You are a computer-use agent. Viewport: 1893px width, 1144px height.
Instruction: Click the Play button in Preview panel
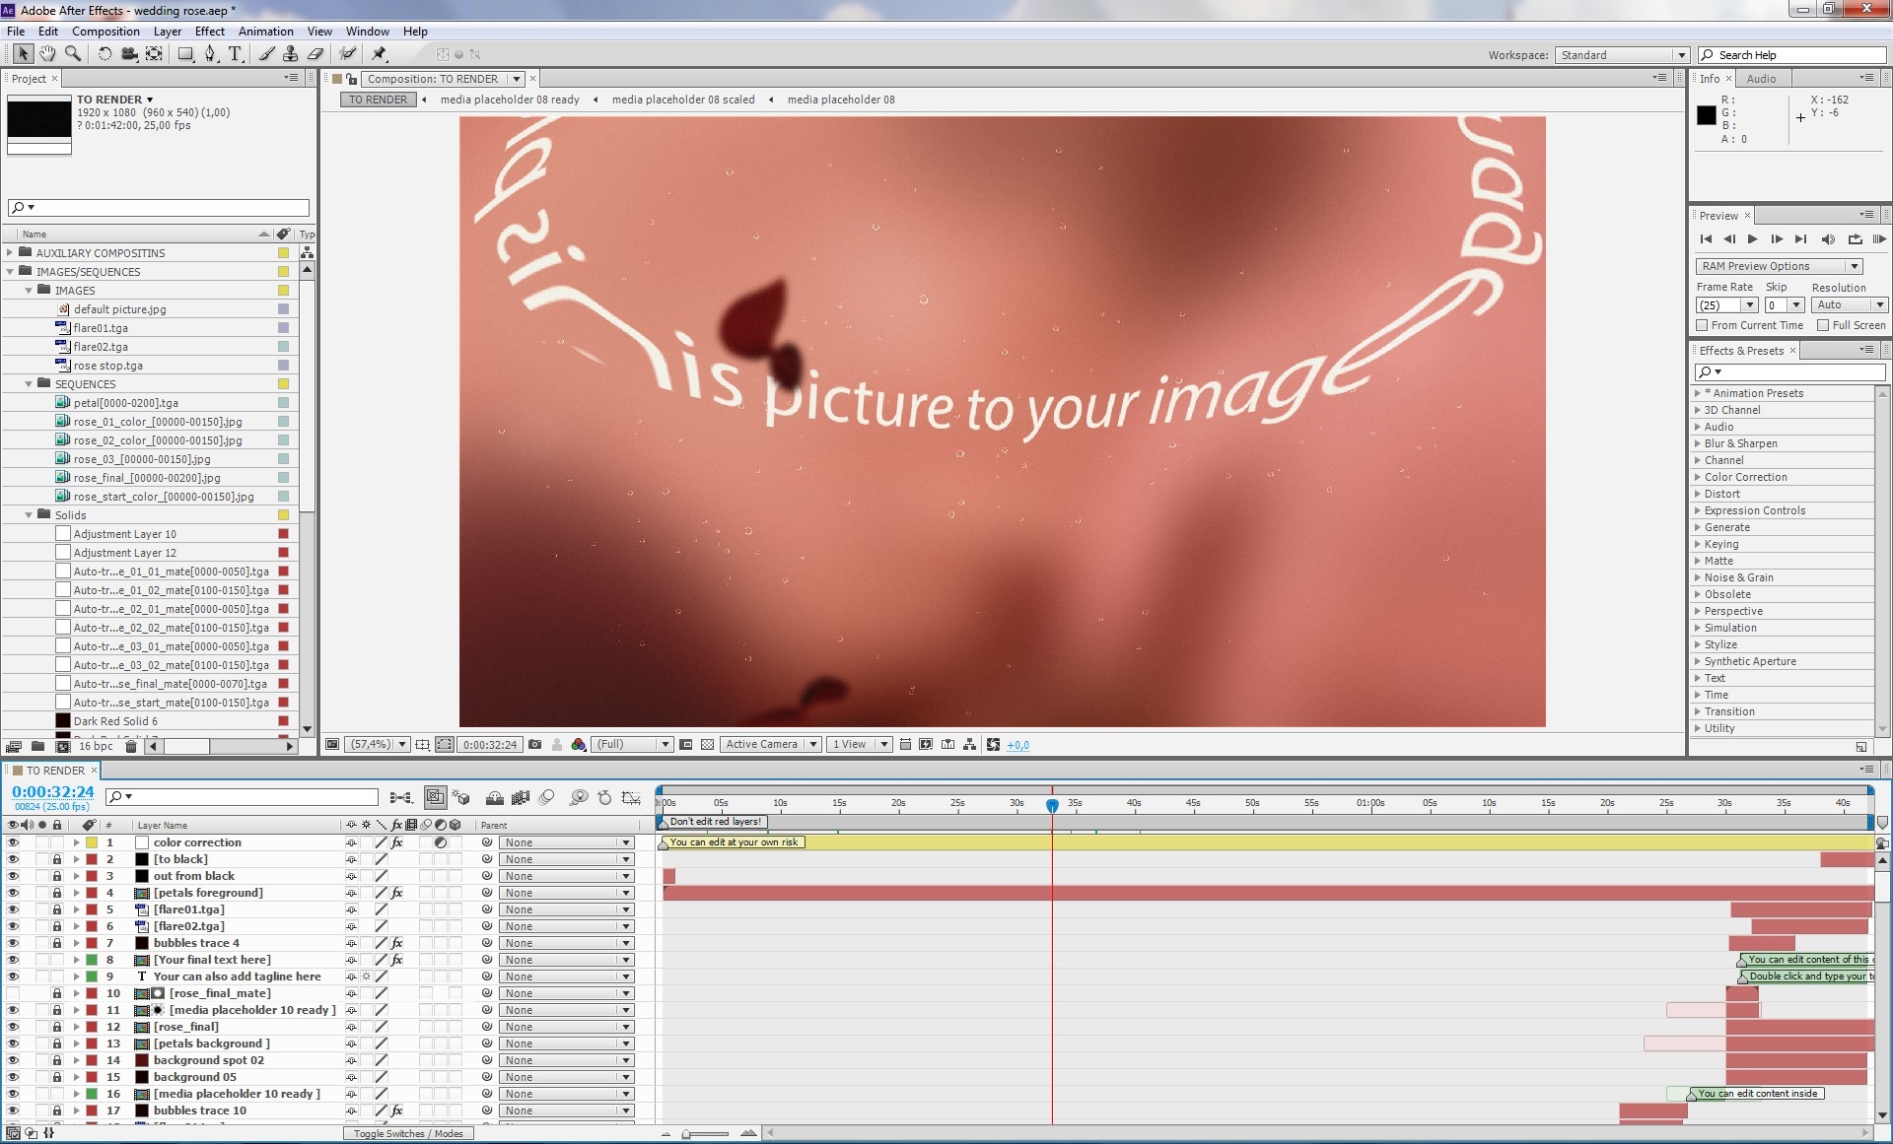point(1752,239)
